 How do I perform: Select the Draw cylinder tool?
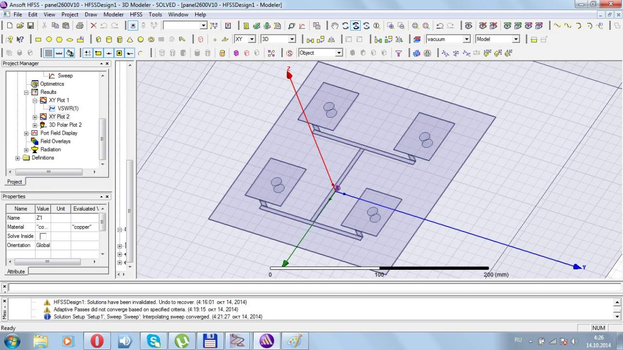109,39
